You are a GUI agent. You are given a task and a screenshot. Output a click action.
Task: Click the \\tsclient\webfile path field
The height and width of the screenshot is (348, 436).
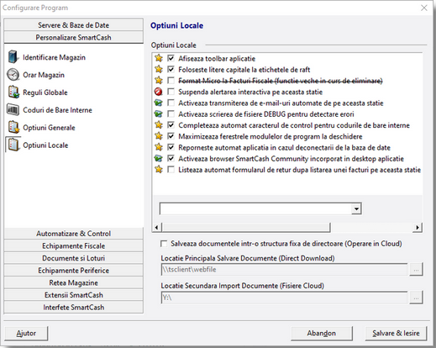[284, 270]
